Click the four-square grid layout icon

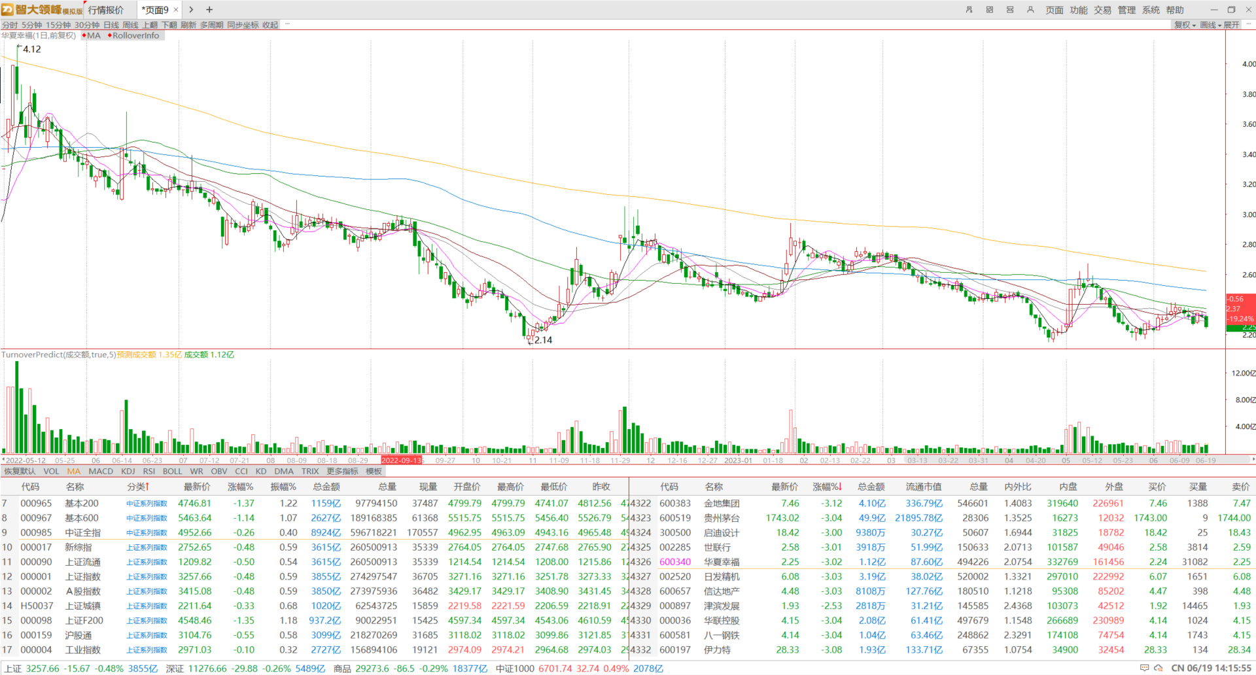pos(990,10)
